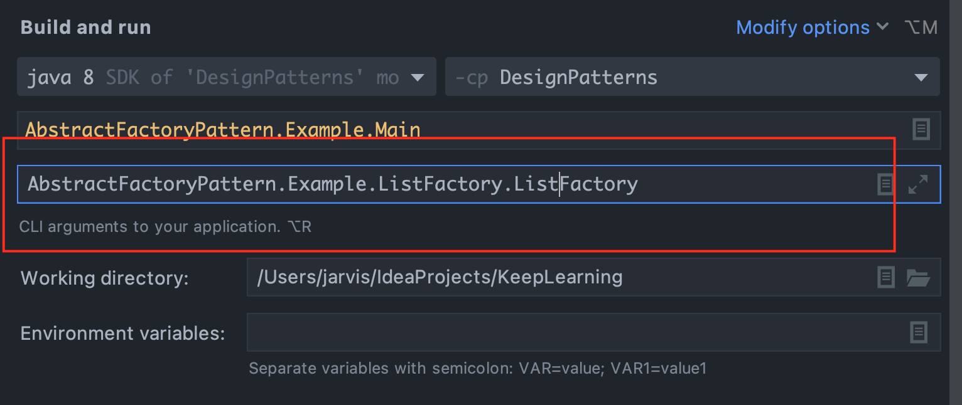Click the insert macros icon in Working directory
This screenshot has height=405, width=962.
(x=885, y=277)
